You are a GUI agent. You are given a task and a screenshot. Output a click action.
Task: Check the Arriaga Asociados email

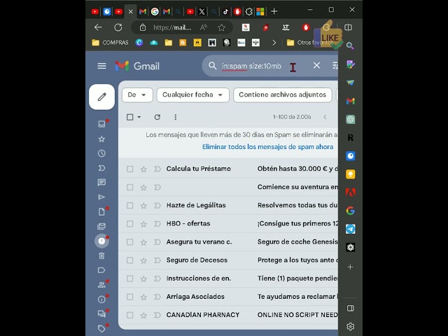(x=130, y=297)
